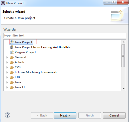Click the CVS folder icon
The height and width of the screenshot is (122, 129).
[12, 67]
